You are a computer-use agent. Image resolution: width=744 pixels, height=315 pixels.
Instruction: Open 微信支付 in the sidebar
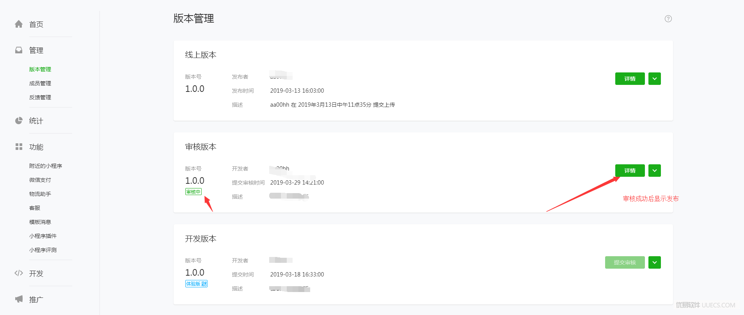pos(40,180)
